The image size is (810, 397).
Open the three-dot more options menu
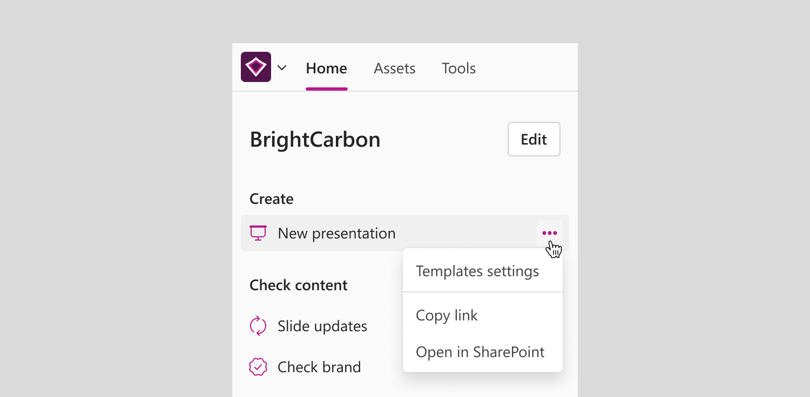[550, 233]
